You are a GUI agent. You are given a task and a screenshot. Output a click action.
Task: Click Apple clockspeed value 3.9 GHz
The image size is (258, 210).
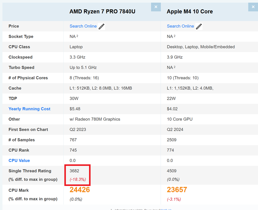click(x=175, y=57)
